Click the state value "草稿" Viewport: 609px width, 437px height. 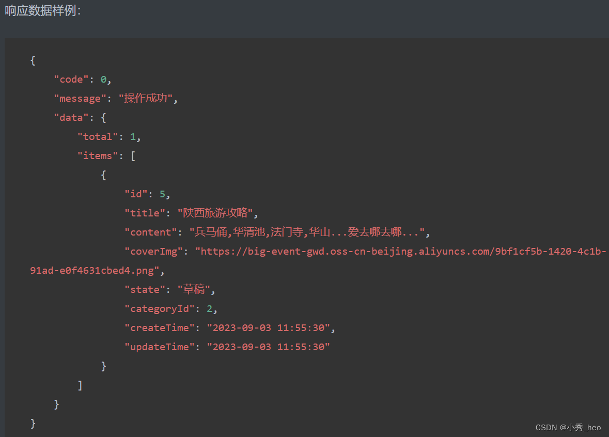click(x=194, y=289)
